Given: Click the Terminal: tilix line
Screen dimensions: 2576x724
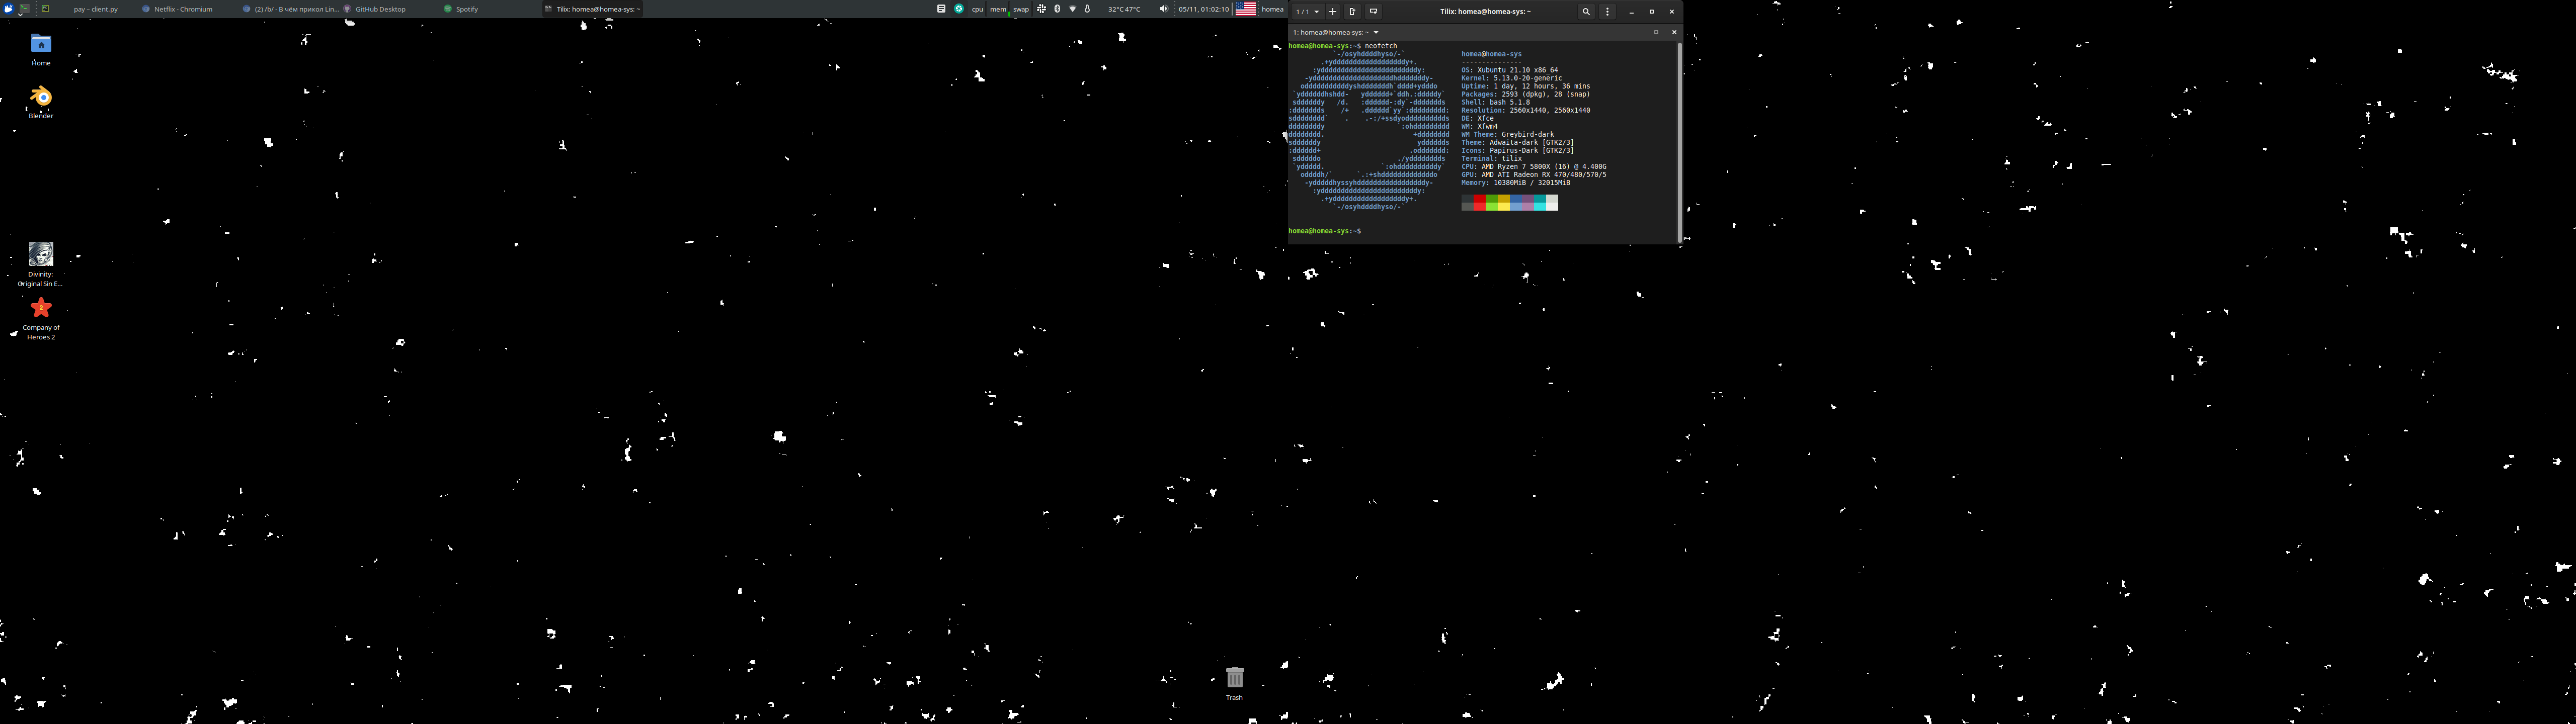Looking at the screenshot, I should click(1491, 159).
